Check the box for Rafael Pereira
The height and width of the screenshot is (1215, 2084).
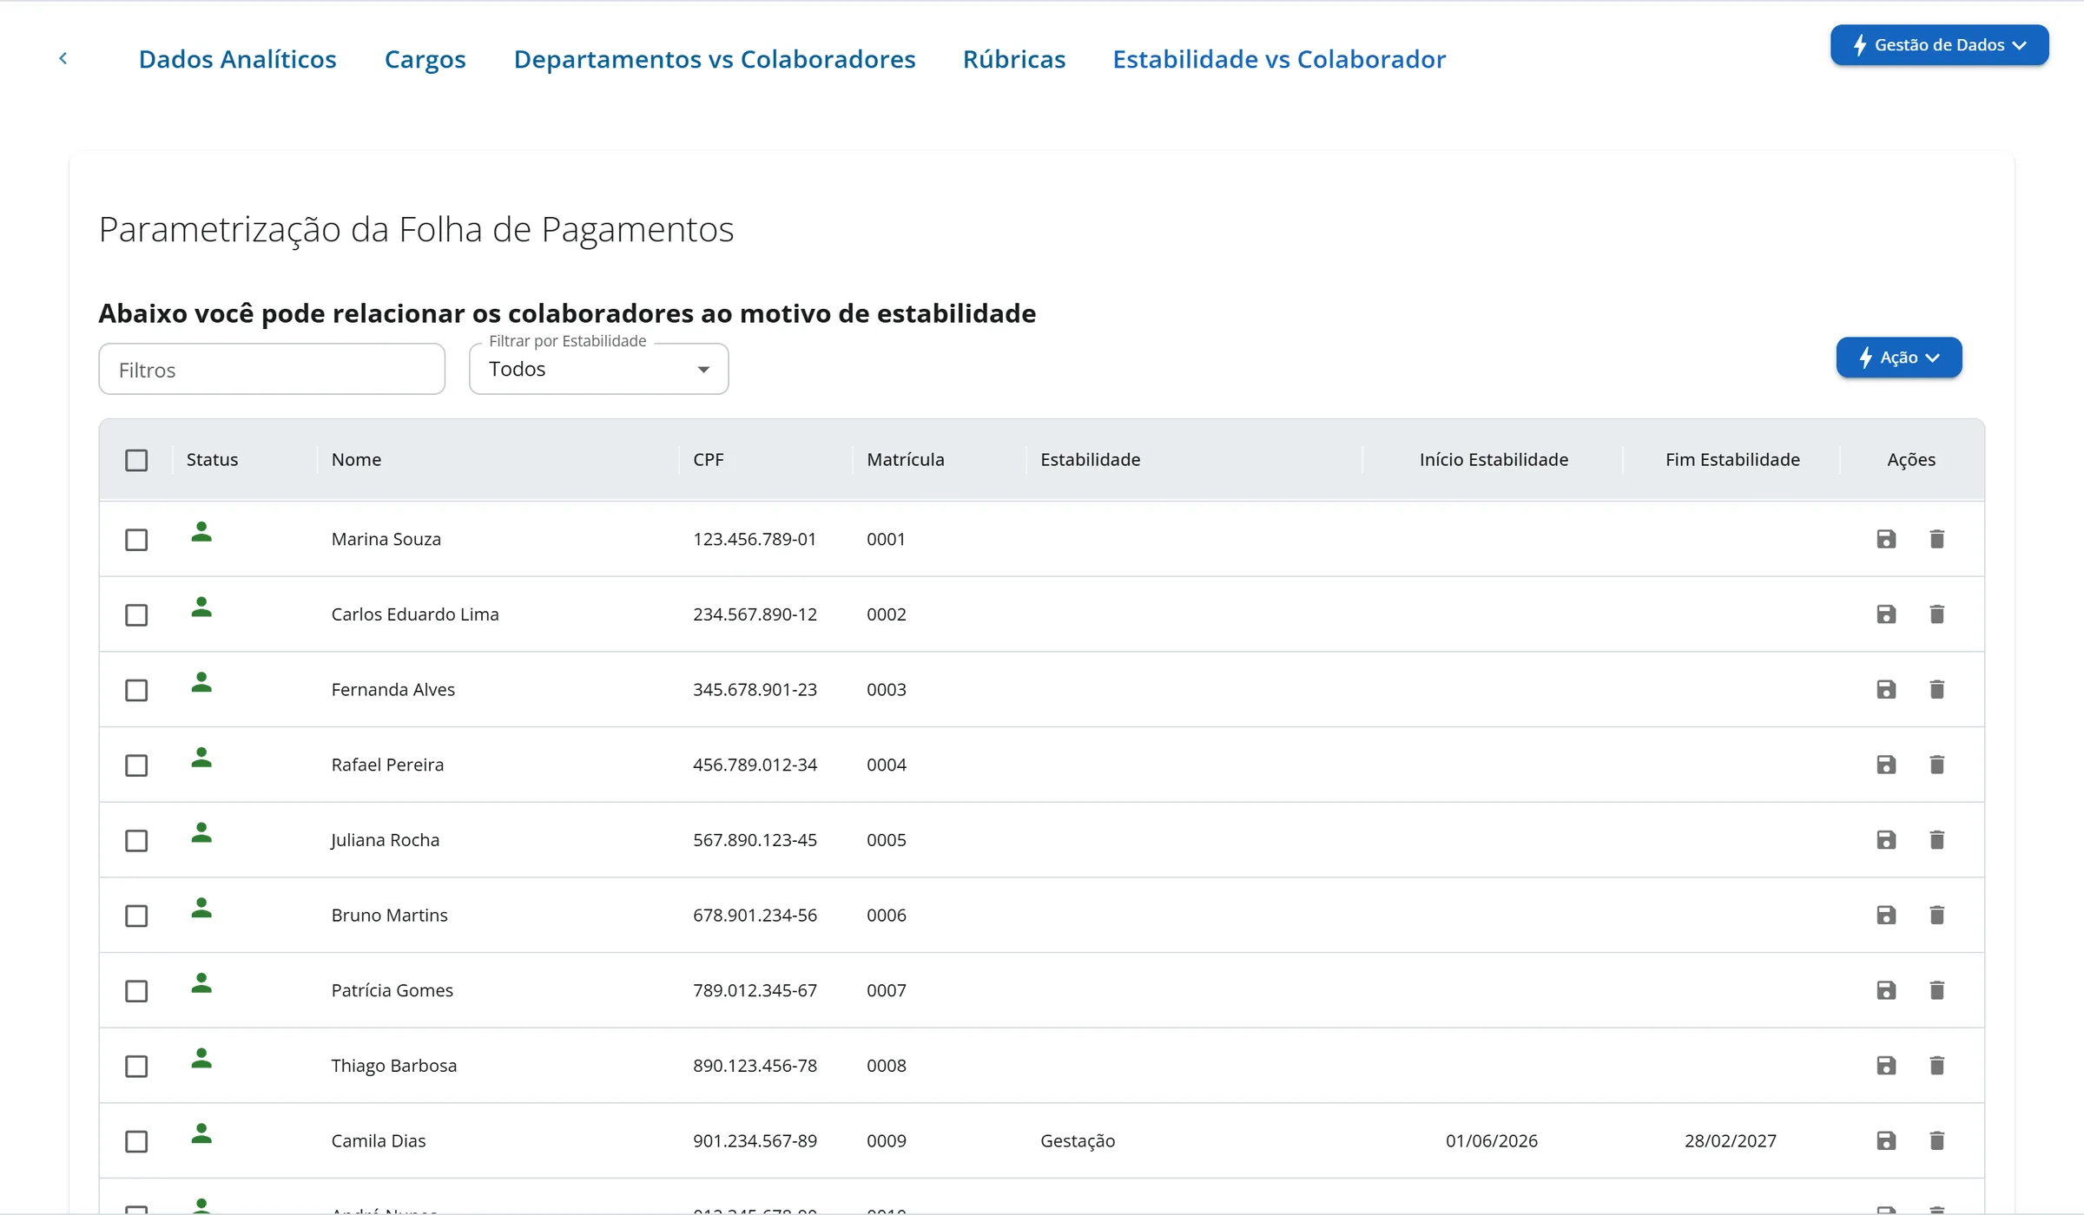[x=136, y=765]
